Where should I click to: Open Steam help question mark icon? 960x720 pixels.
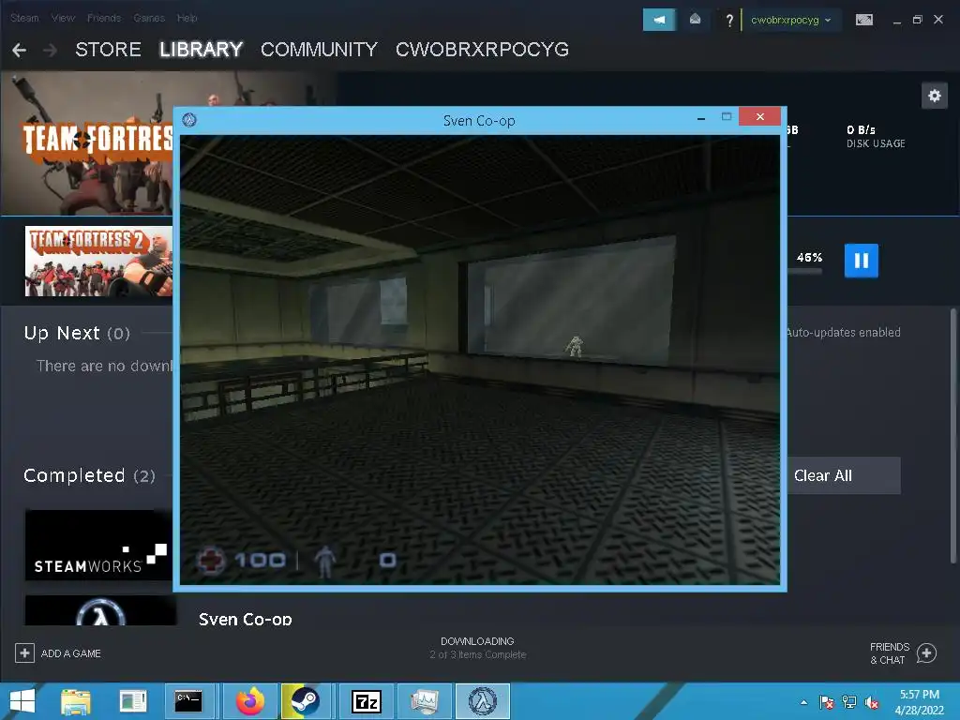(729, 21)
